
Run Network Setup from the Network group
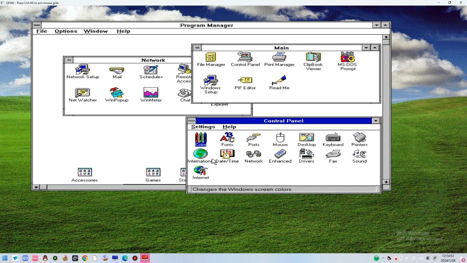tap(83, 69)
